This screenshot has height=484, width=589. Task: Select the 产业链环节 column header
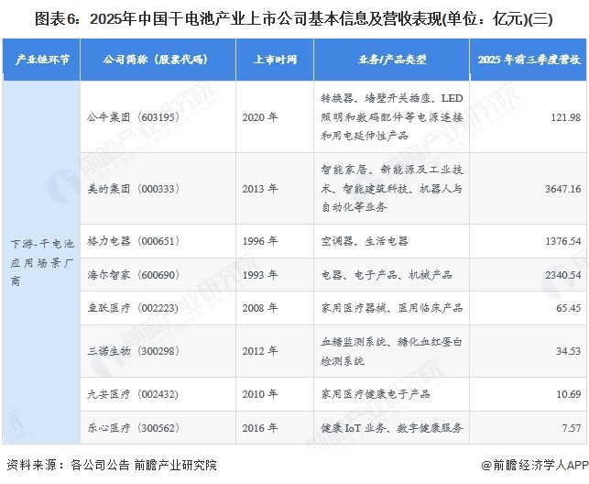(39, 60)
